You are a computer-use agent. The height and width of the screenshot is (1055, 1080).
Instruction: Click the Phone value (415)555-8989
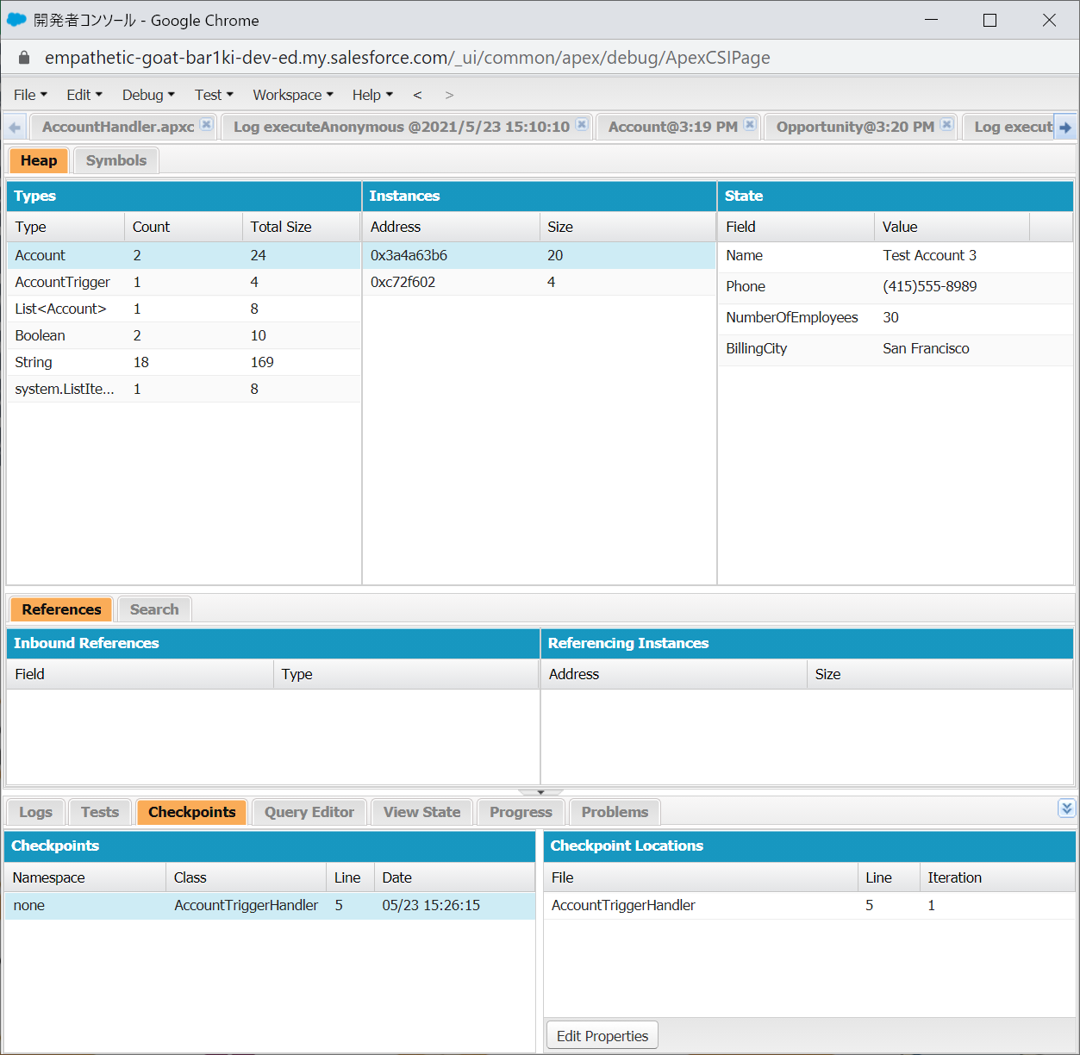click(x=929, y=286)
